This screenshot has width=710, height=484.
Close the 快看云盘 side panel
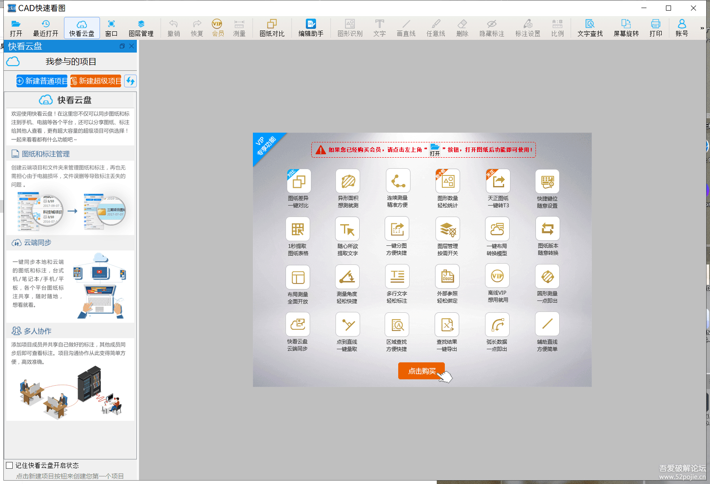click(132, 46)
